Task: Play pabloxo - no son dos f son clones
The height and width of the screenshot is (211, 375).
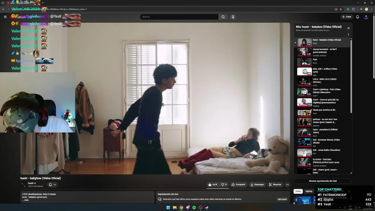Action: click(x=322, y=122)
